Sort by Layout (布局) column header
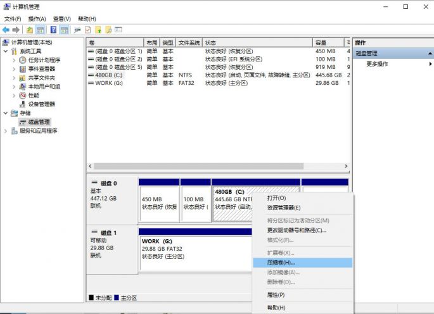 click(151, 42)
